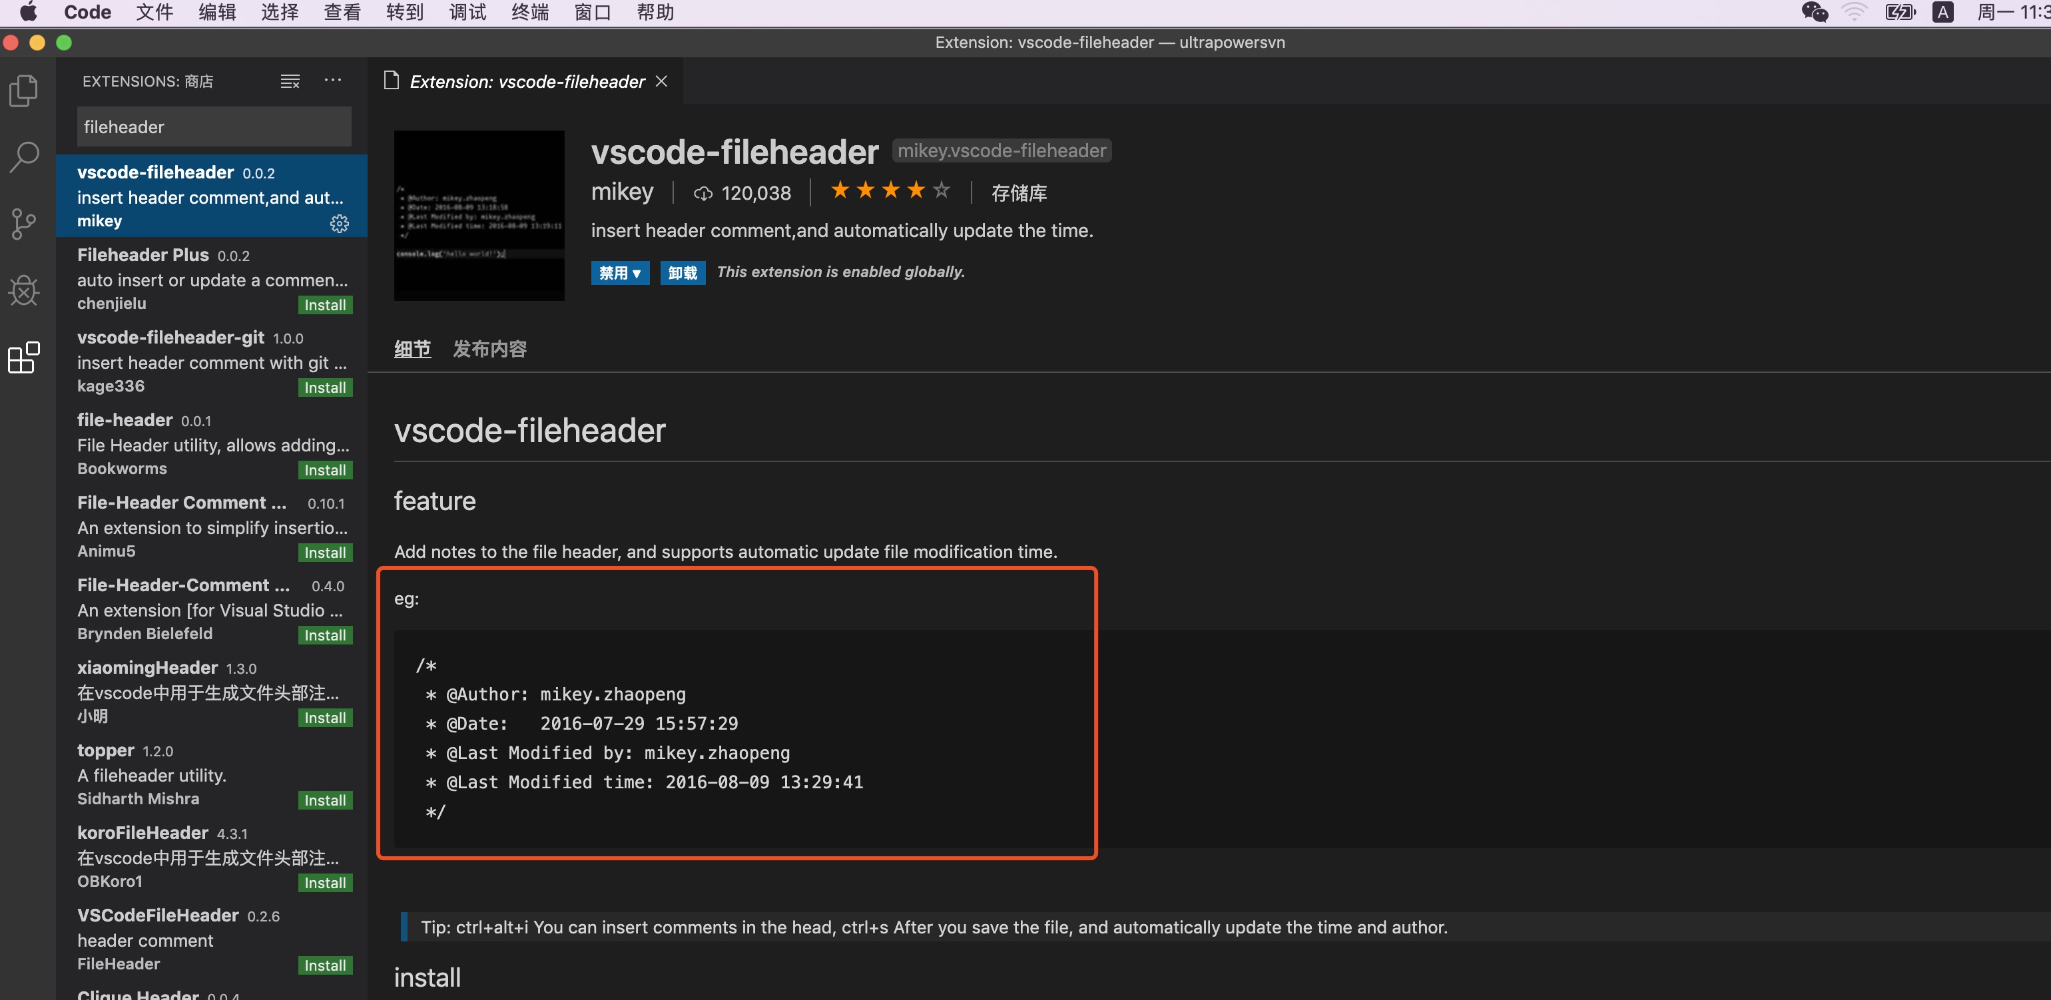Install koroFileHeader extension
This screenshot has width=2051, height=1000.
point(325,883)
